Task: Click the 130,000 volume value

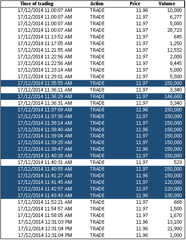Action: pos(173,195)
